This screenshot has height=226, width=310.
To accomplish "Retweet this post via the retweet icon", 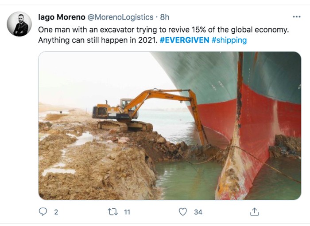I will click(113, 212).
